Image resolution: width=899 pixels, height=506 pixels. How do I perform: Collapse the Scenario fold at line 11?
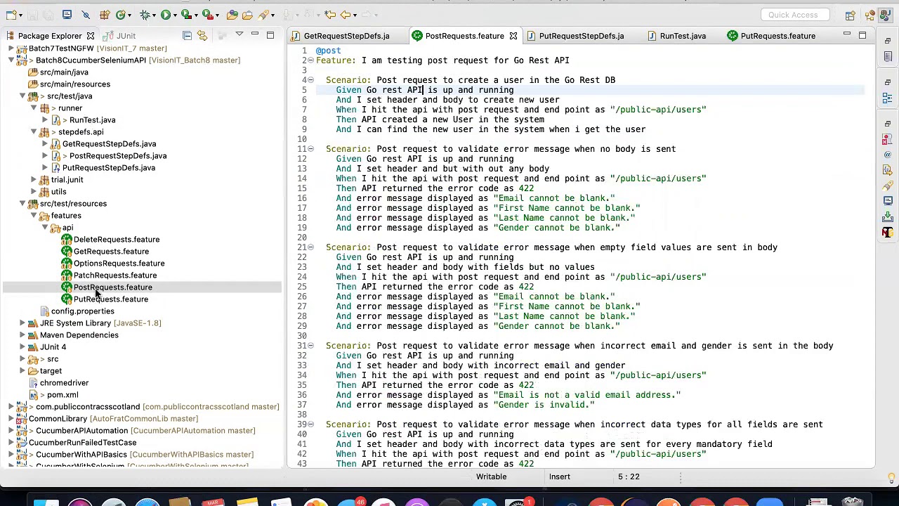point(310,149)
